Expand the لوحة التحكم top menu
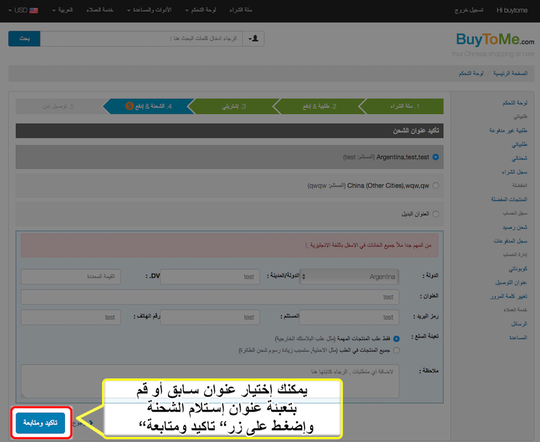540x442 pixels. (200, 10)
